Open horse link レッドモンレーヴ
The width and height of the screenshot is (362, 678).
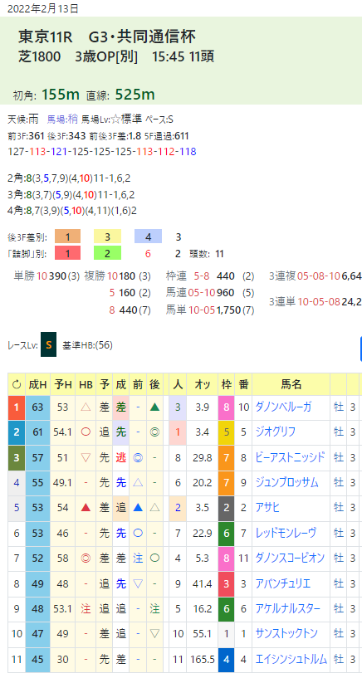(286, 533)
